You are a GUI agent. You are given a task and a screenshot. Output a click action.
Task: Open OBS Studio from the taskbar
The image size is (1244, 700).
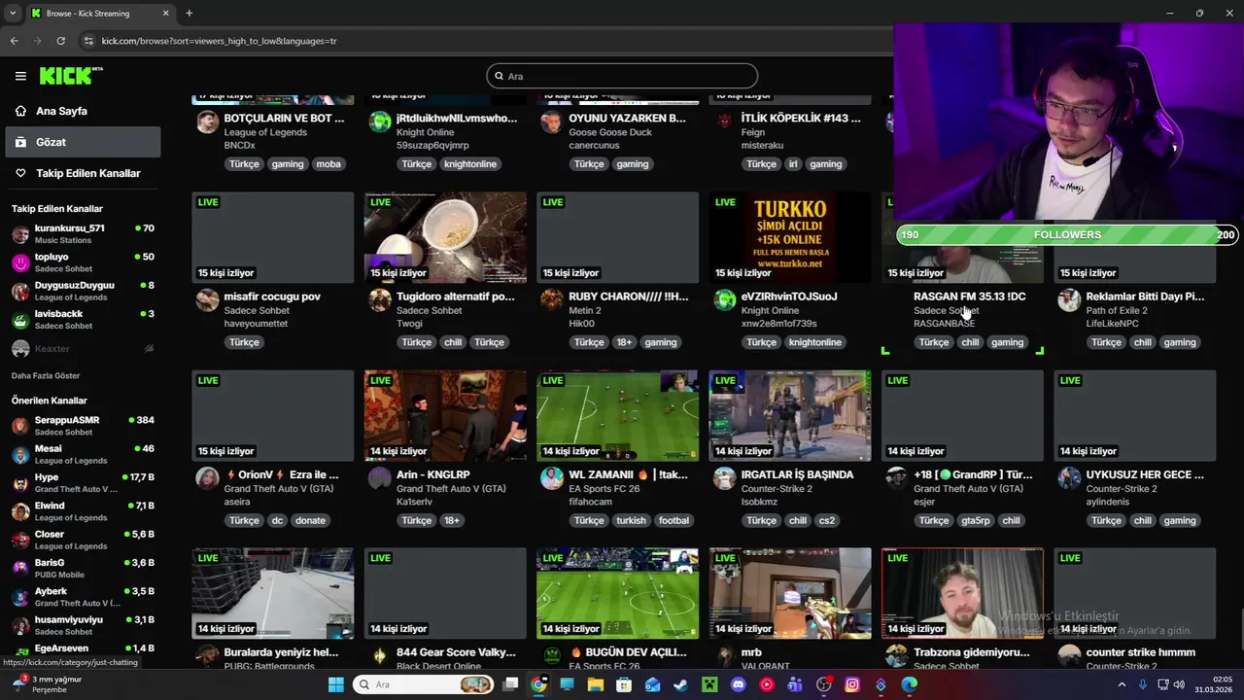coord(824,684)
